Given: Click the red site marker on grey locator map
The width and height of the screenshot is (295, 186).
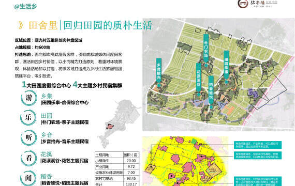Looking at the screenshot, I should [110, 127].
